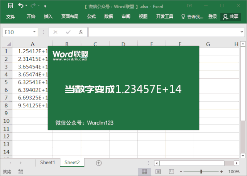Open the Redo history dropdown arrow
Image resolution: width=247 pixels, height=176 pixels.
39,6
